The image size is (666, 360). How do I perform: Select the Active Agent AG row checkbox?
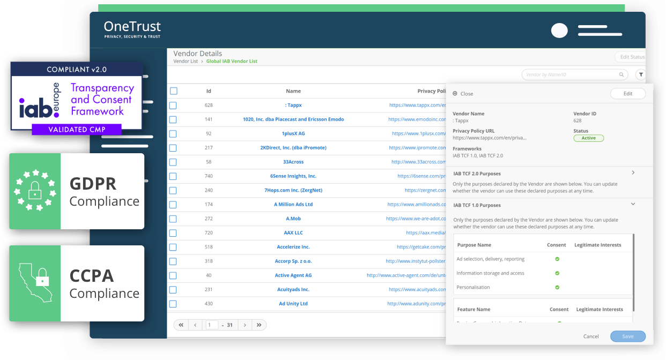point(173,275)
